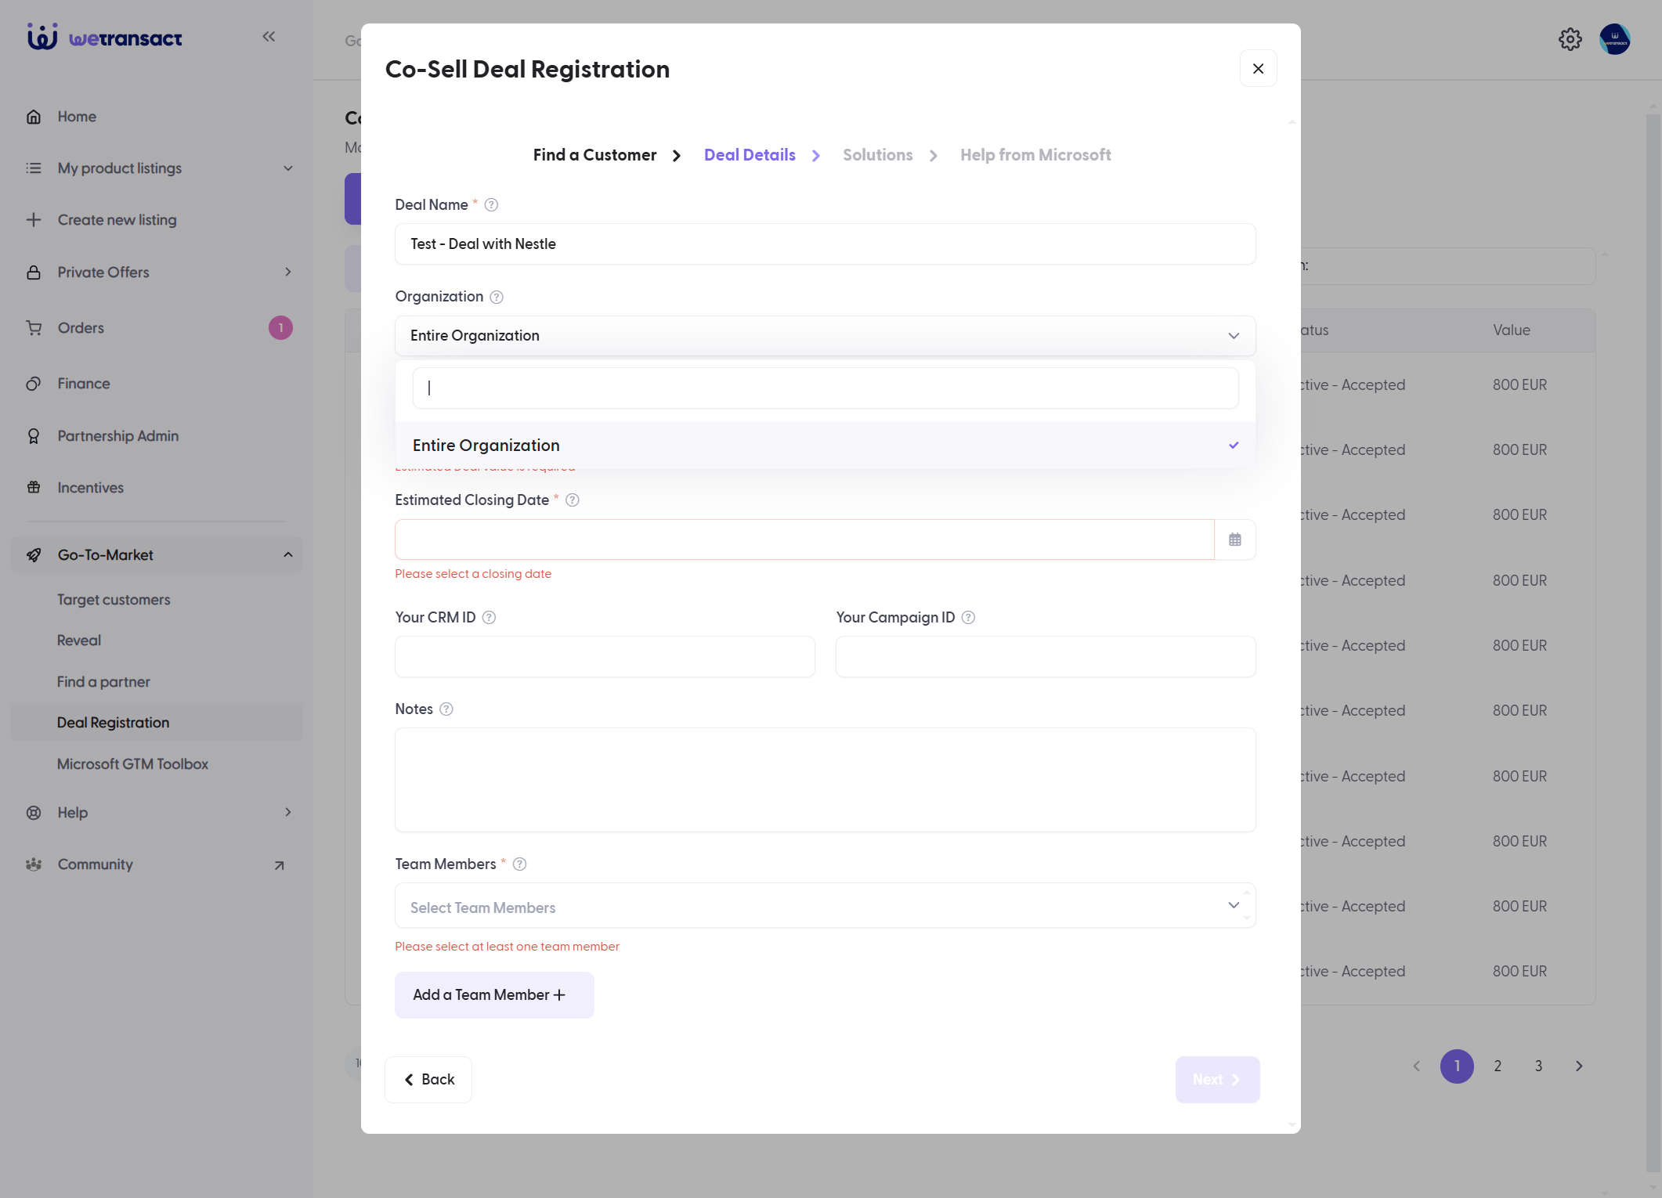
Task: Click the Back button
Action: point(428,1080)
